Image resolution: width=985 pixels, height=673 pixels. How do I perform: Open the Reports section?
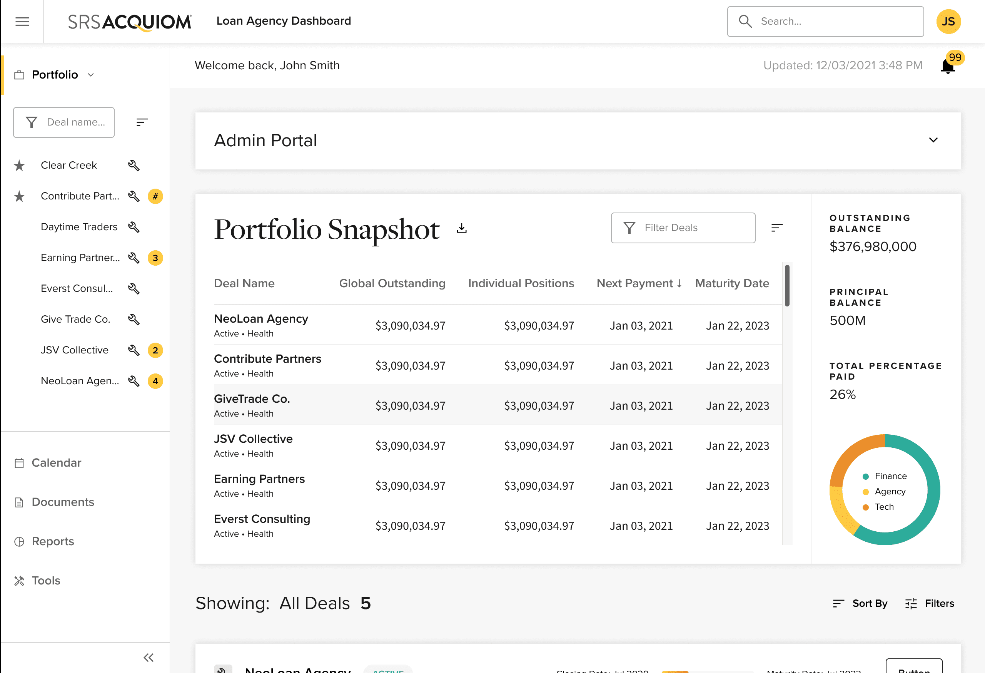pyautogui.click(x=53, y=542)
